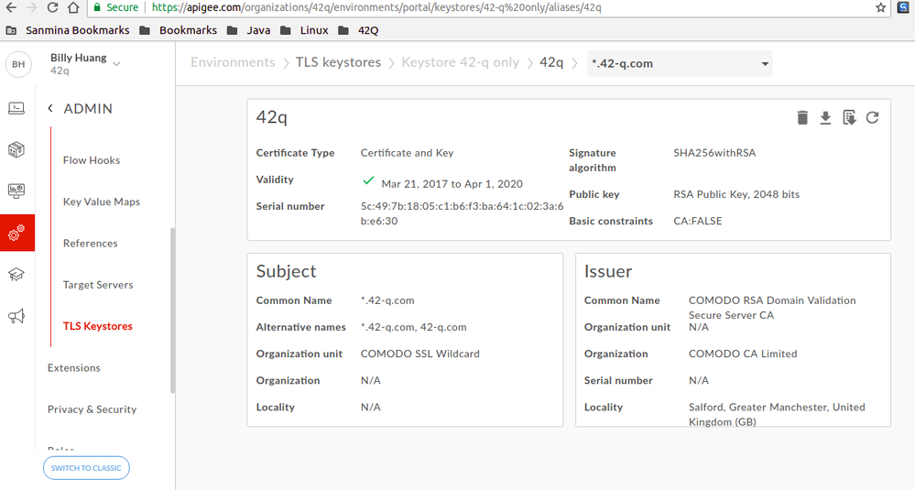The height and width of the screenshot is (490, 915).
Task: Delete the 42q alias with trash icon
Action: coord(802,118)
